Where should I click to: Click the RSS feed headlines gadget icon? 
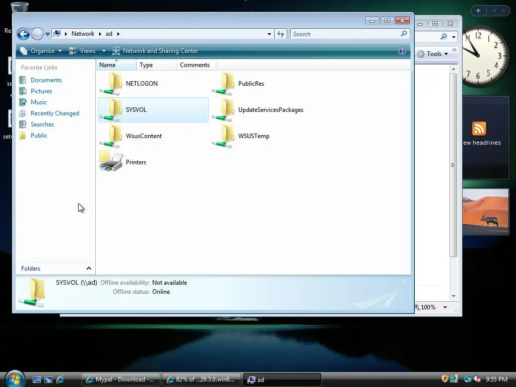[x=479, y=128]
